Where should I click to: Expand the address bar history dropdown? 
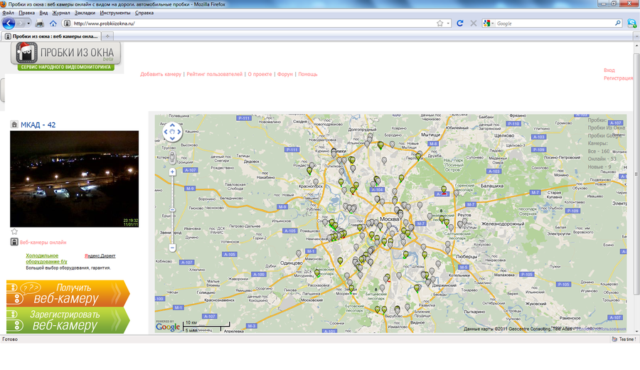click(x=448, y=23)
